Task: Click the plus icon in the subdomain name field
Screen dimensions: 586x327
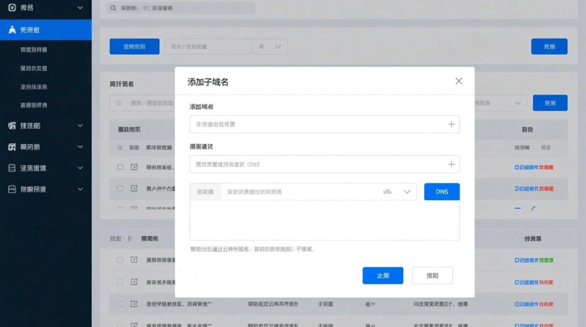Action: pyautogui.click(x=452, y=124)
